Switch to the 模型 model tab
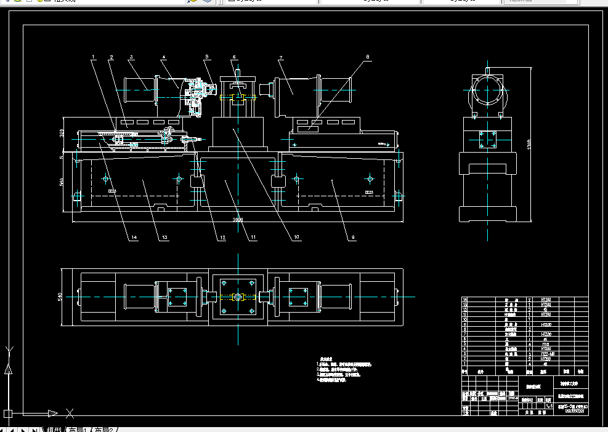 (x=54, y=430)
